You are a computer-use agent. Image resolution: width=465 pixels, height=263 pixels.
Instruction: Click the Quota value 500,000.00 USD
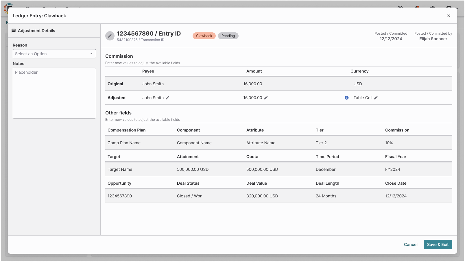(x=262, y=169)
